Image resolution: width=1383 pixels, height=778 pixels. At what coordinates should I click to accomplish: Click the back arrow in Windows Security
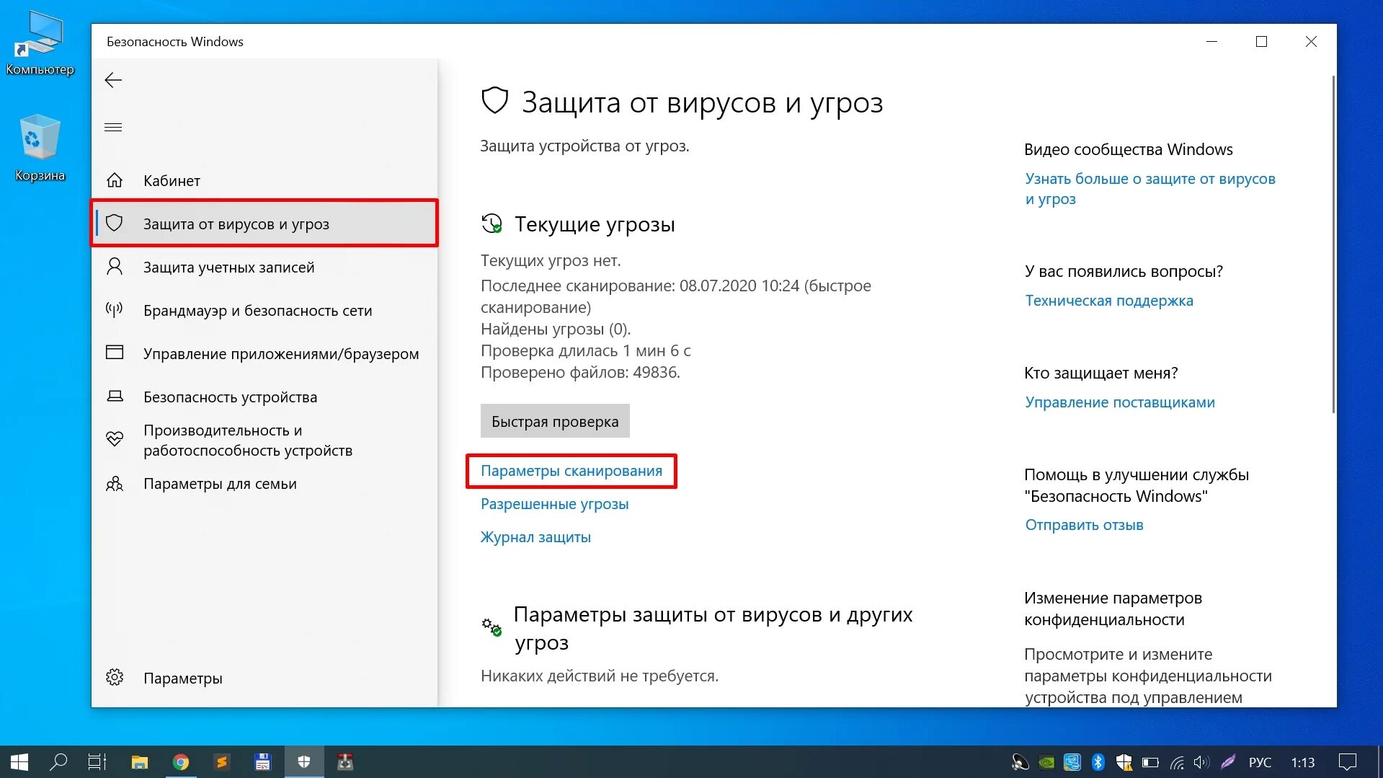coord(113,80)
